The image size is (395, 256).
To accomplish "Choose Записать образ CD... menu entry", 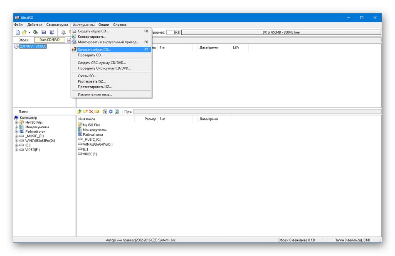I will tap(111, 49).
